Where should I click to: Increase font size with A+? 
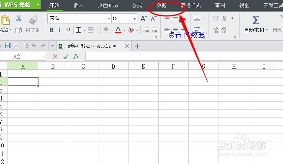point(144,18)
